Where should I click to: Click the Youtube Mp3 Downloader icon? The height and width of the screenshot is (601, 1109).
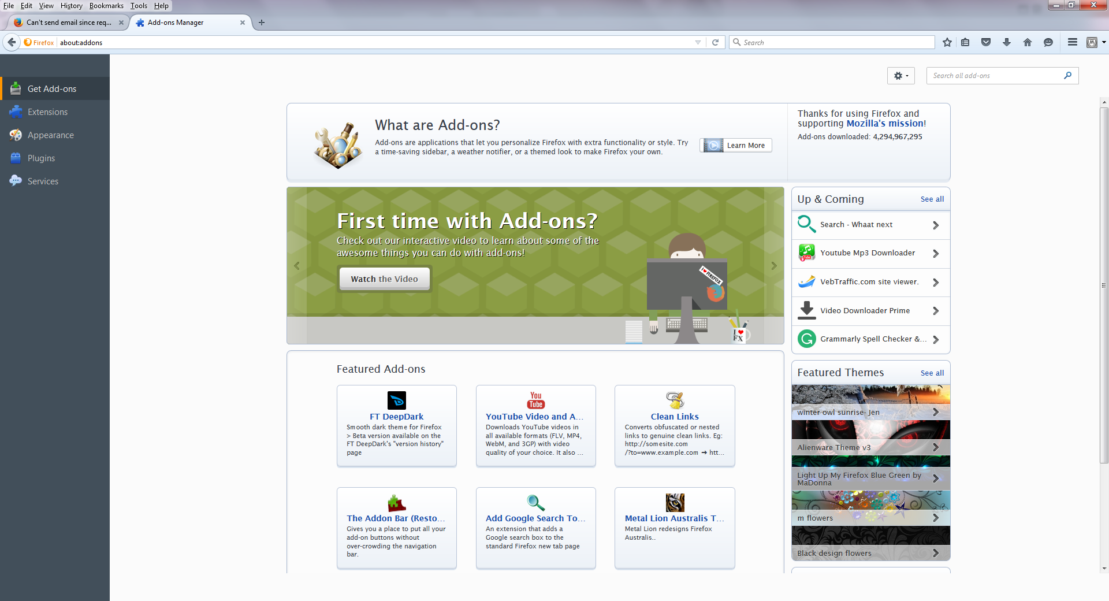[x=806, y=253]
